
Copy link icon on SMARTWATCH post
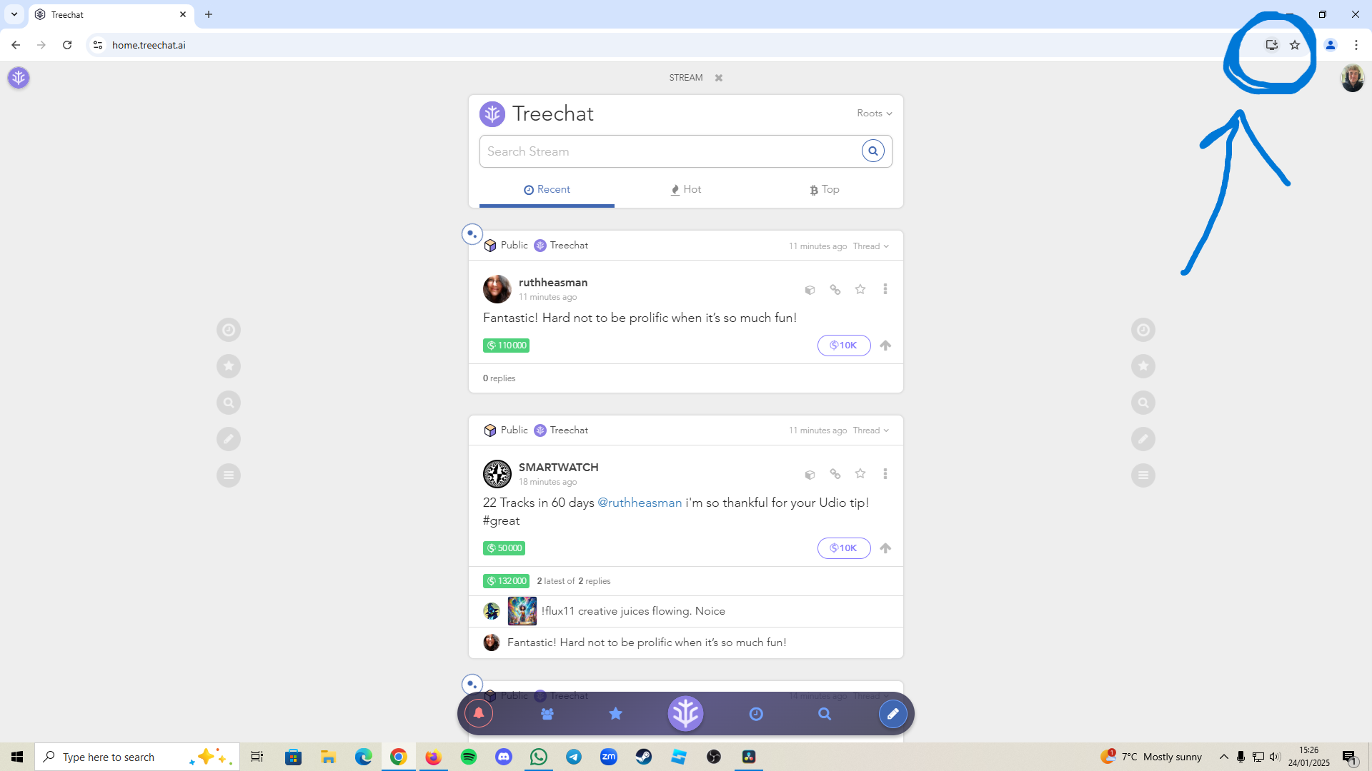(835, 474)
